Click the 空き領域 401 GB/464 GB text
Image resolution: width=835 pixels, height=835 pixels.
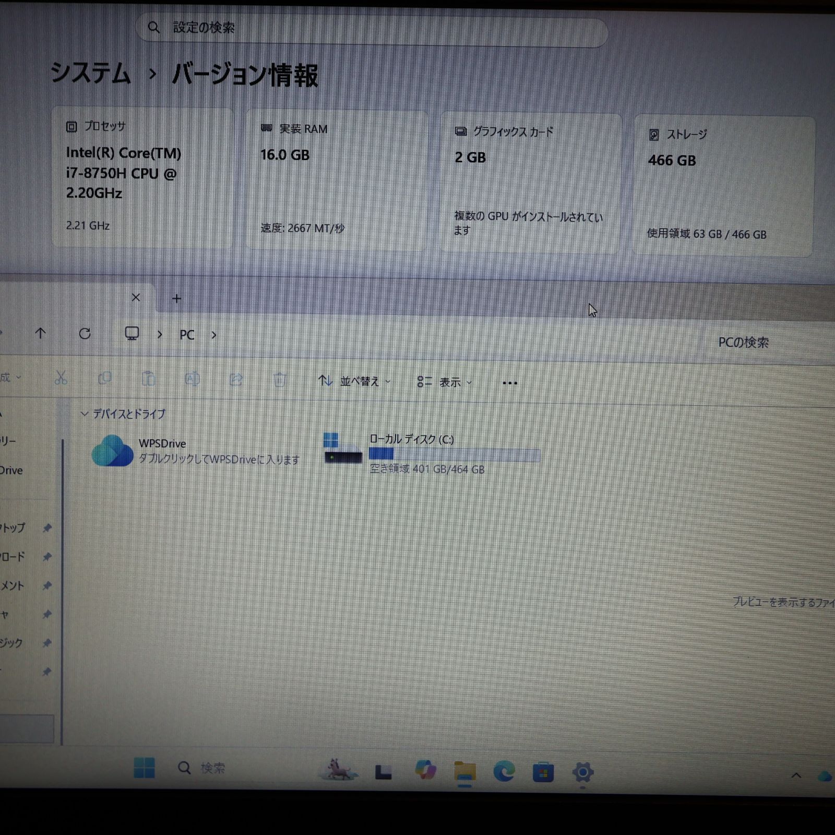427,469
